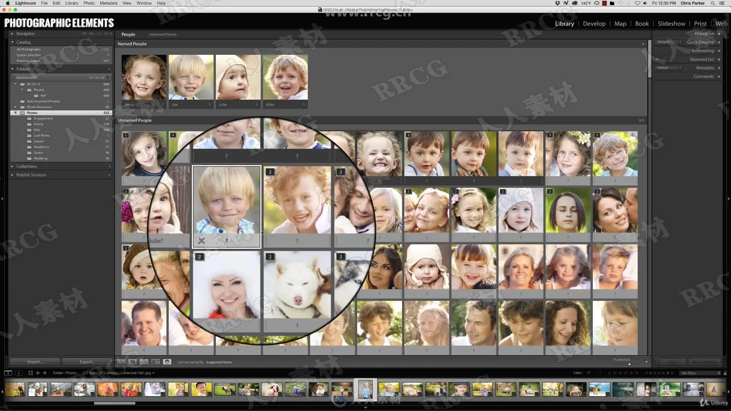731x411 pixels.
Task: Open Compare view XY icon
Action: [144, 362]
